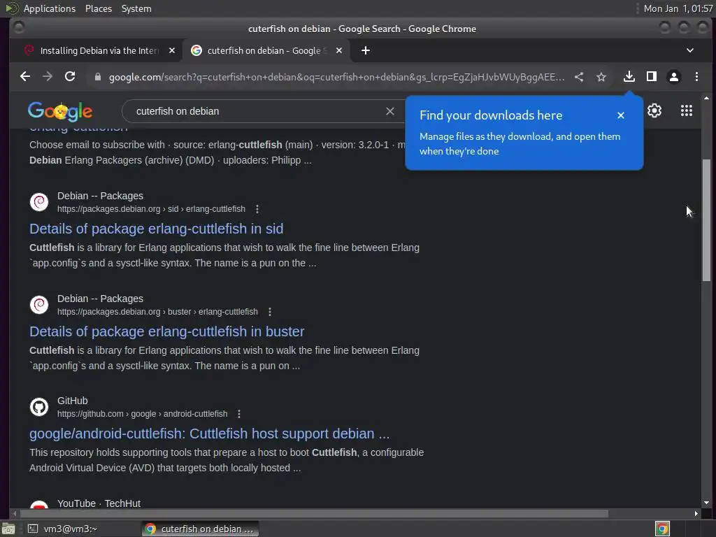Viewport: 716px width, 537px height.
Task: Click Debian favicon of buster result
Action: (x=39, y=305)
